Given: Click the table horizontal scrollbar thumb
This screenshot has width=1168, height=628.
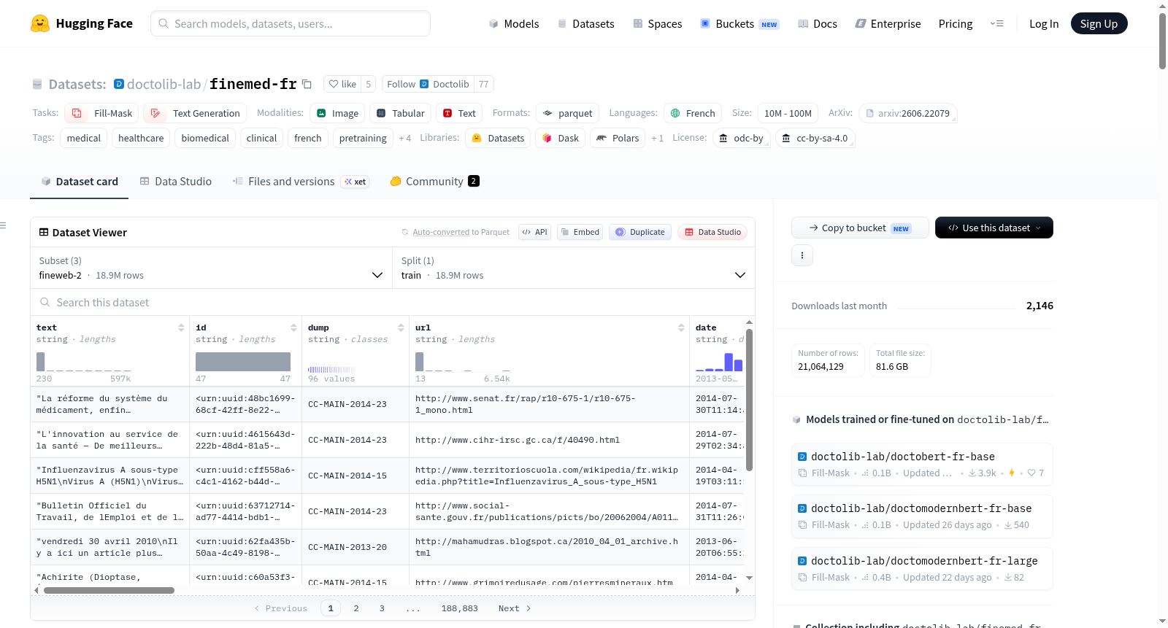Looking at the screenshot, I should tap(109, 590).
